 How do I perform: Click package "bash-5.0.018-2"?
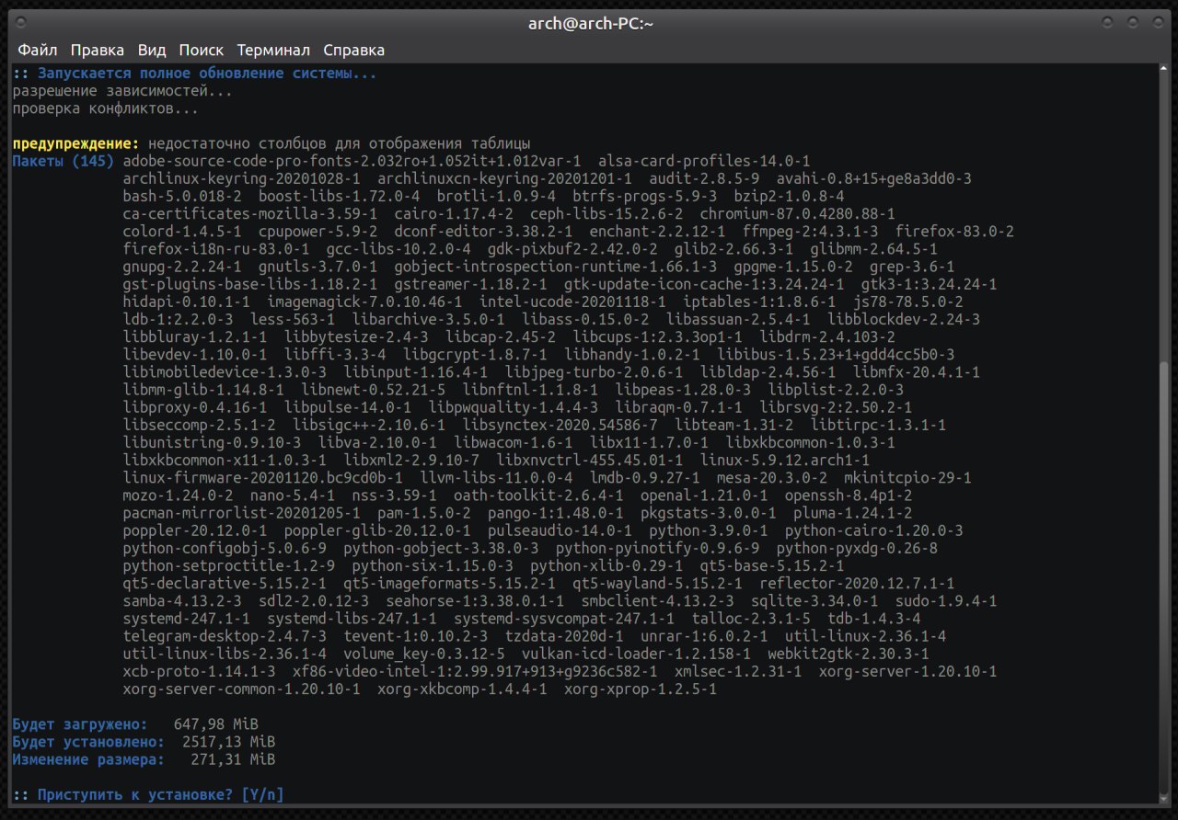182,197
